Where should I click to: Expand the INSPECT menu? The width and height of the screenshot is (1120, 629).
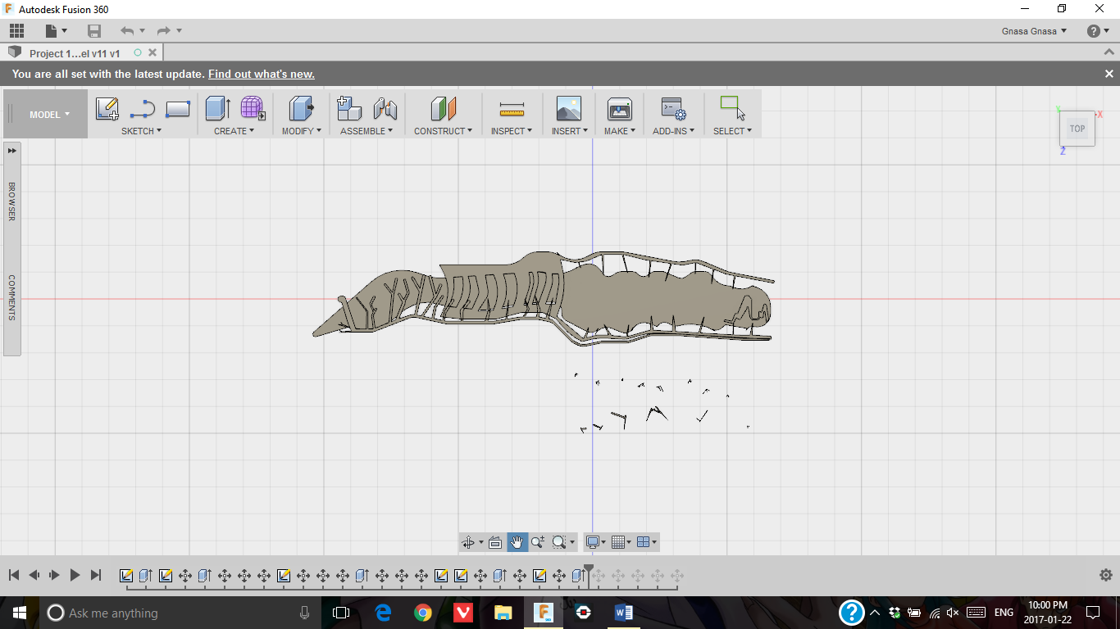click(512, 131)
